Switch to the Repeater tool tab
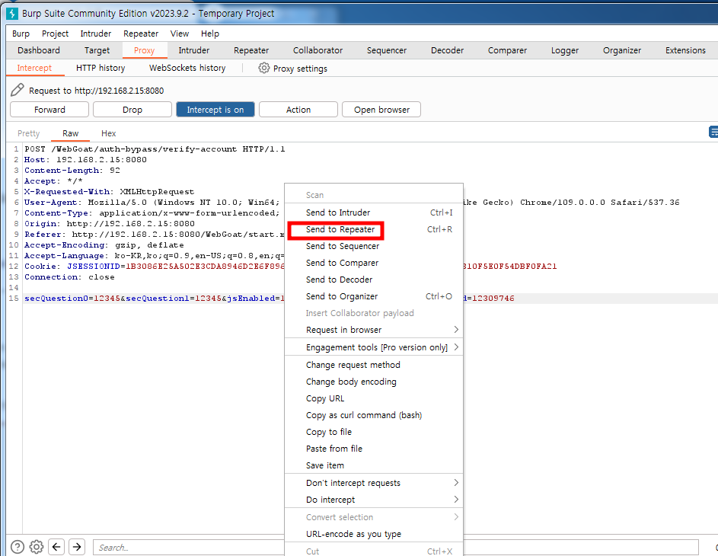Screen dimensions: 718x556 click(x=251, y=50)
